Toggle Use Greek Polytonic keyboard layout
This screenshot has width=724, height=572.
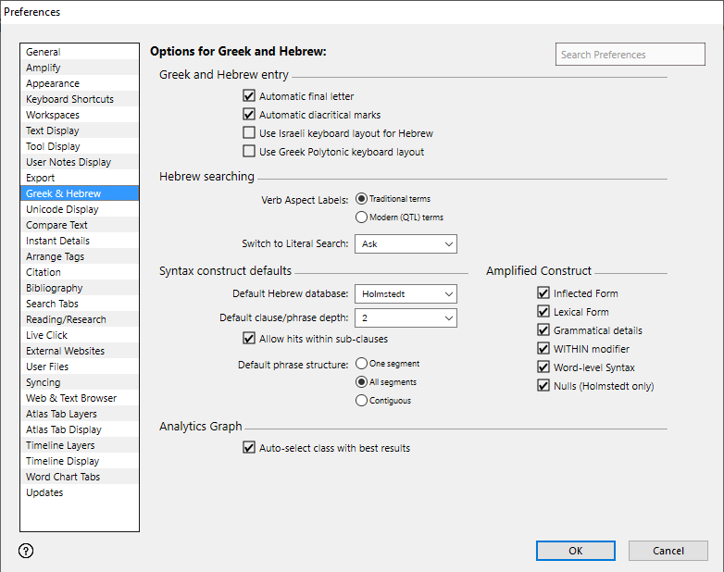pos(249,152)
